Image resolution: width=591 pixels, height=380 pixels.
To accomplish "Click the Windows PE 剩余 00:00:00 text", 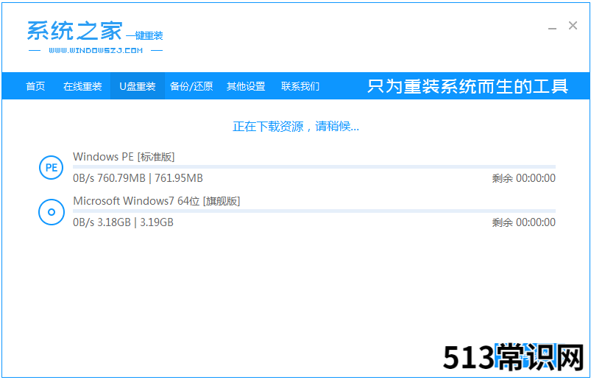I will click(523, 178).
